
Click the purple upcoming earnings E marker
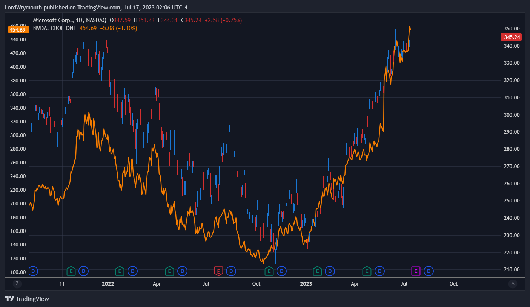click(416, 271)
